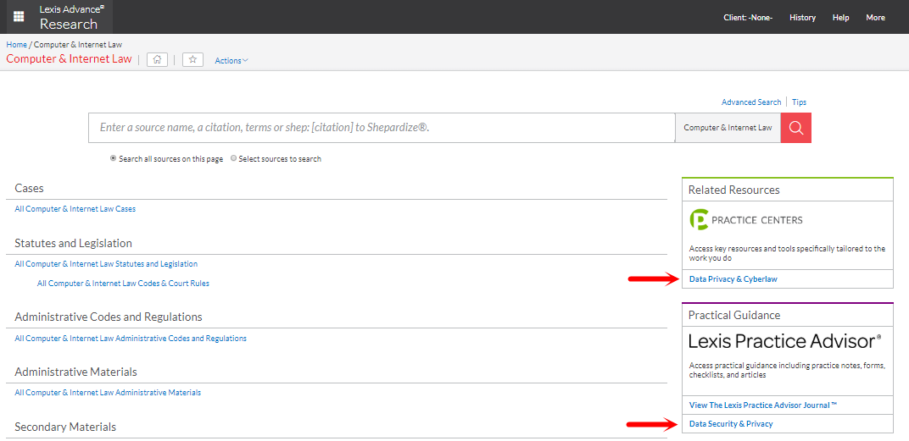The height and width of the screenshot is (441, 909).
Task: Click the Related Resources panel heading
Action: point(734,190)
